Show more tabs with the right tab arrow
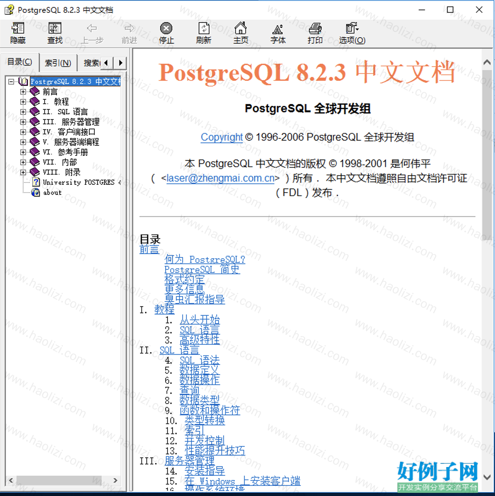 coord(120,63)
